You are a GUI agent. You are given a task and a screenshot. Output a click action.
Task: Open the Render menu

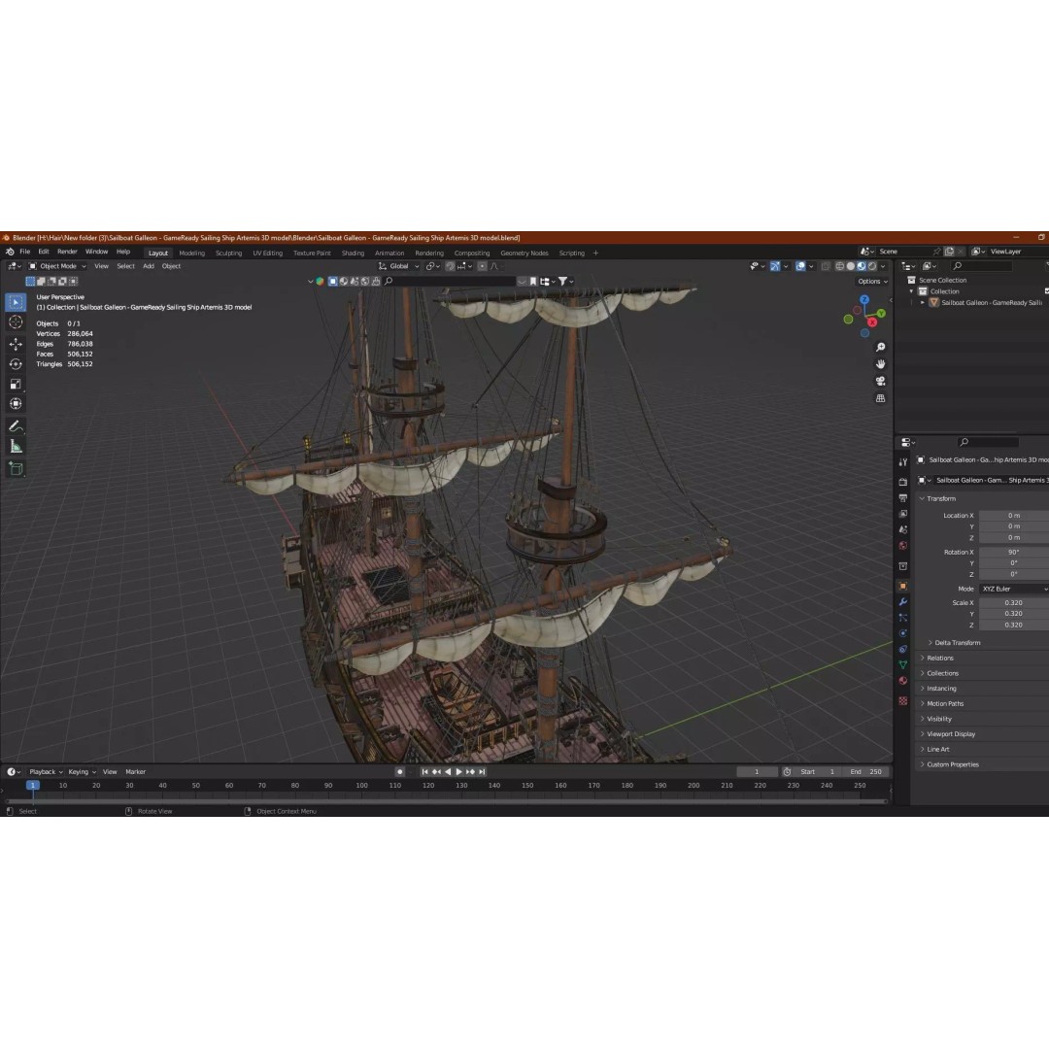point(67,252)
